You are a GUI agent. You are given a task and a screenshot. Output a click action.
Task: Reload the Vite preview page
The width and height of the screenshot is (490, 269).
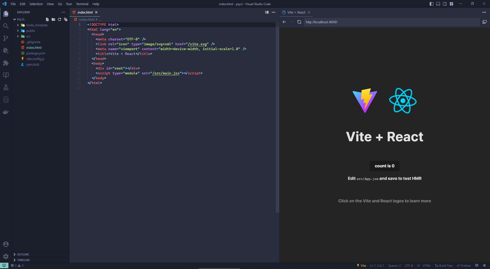[299, 22]
